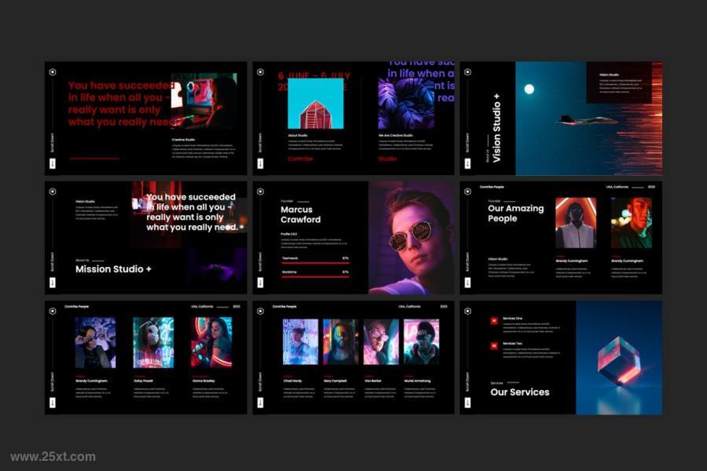Click "Profile CEO" label
This screenshot has height=471, width=707.
(x=289, y=234)
